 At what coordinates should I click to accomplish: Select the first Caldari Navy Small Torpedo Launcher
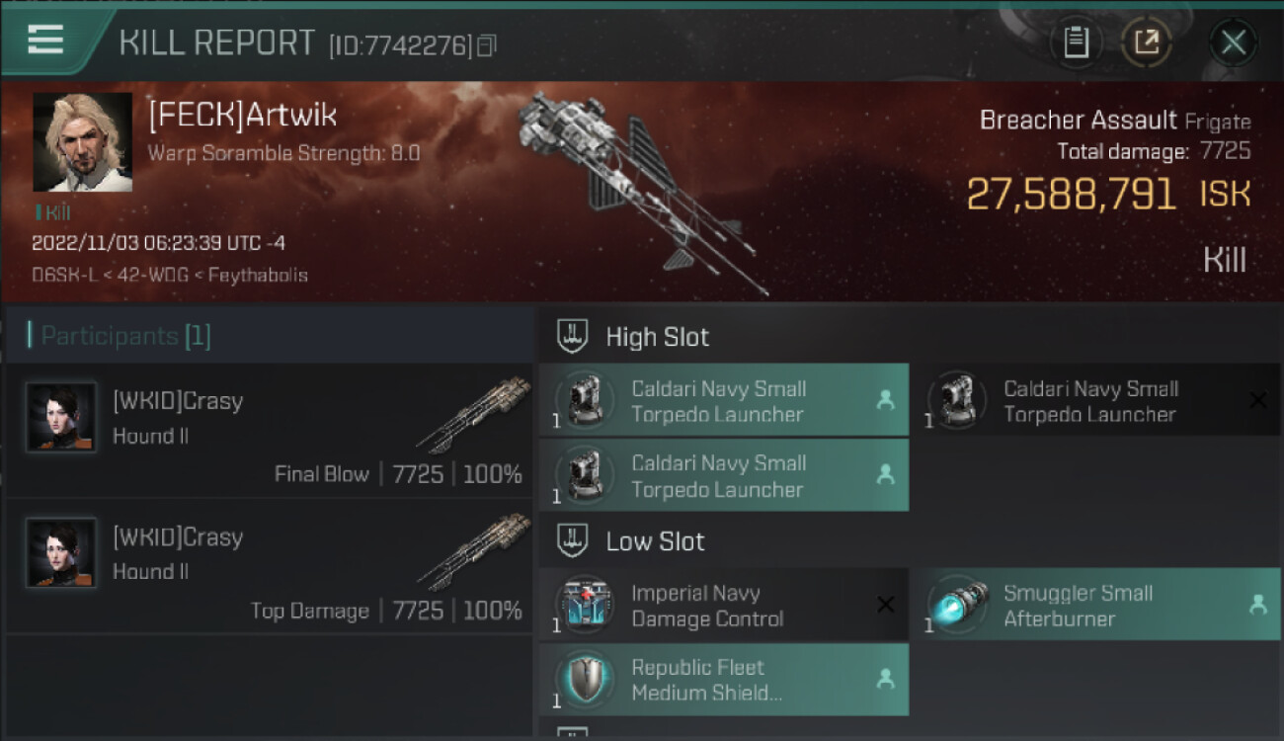coord(723,401)
